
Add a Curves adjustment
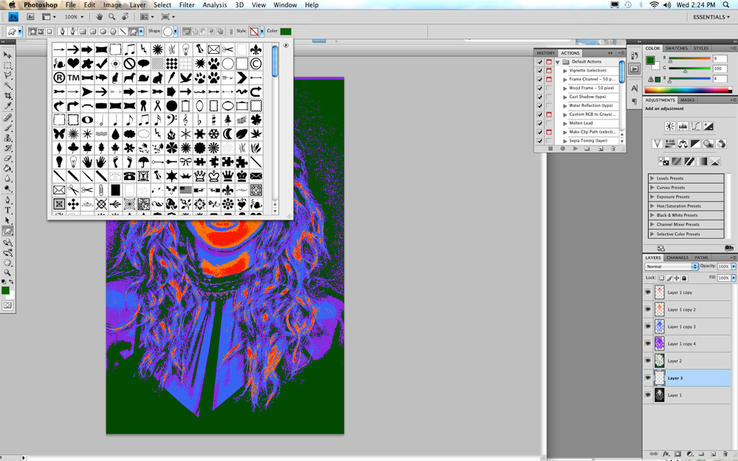(695, 126)
